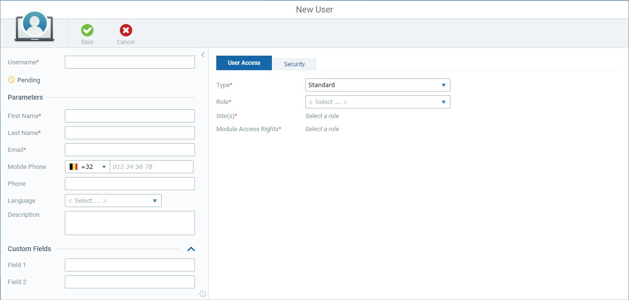Image resolution: width=629 pixels, height=300 pixels.
Task: Open the Type dropdown showing Standard
Action: (377, 85)
